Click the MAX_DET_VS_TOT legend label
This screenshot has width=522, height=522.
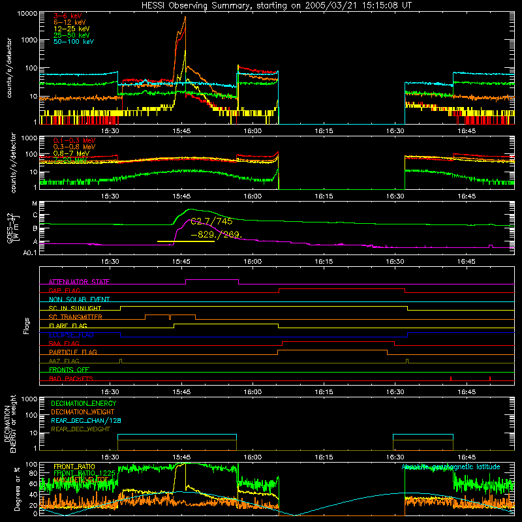[x=81, y=480]
